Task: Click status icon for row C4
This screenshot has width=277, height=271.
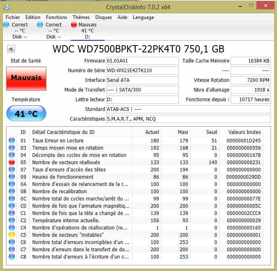Action: point(12,227)
